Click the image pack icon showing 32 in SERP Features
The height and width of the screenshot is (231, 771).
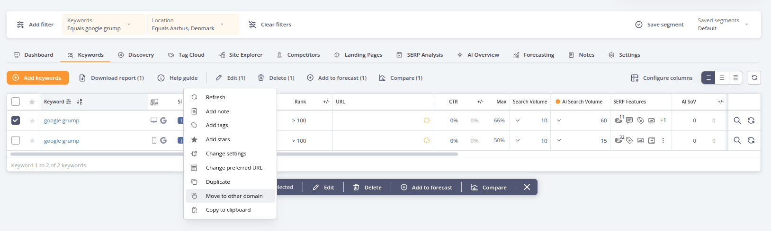pyautogui.click(x=619, y=140)
